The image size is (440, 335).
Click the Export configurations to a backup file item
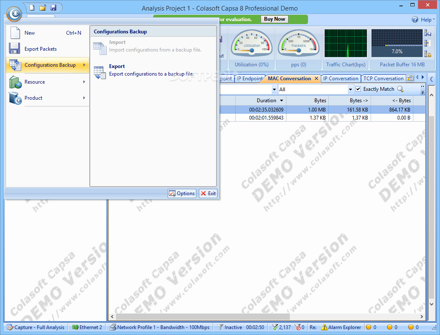pos(153,71)
